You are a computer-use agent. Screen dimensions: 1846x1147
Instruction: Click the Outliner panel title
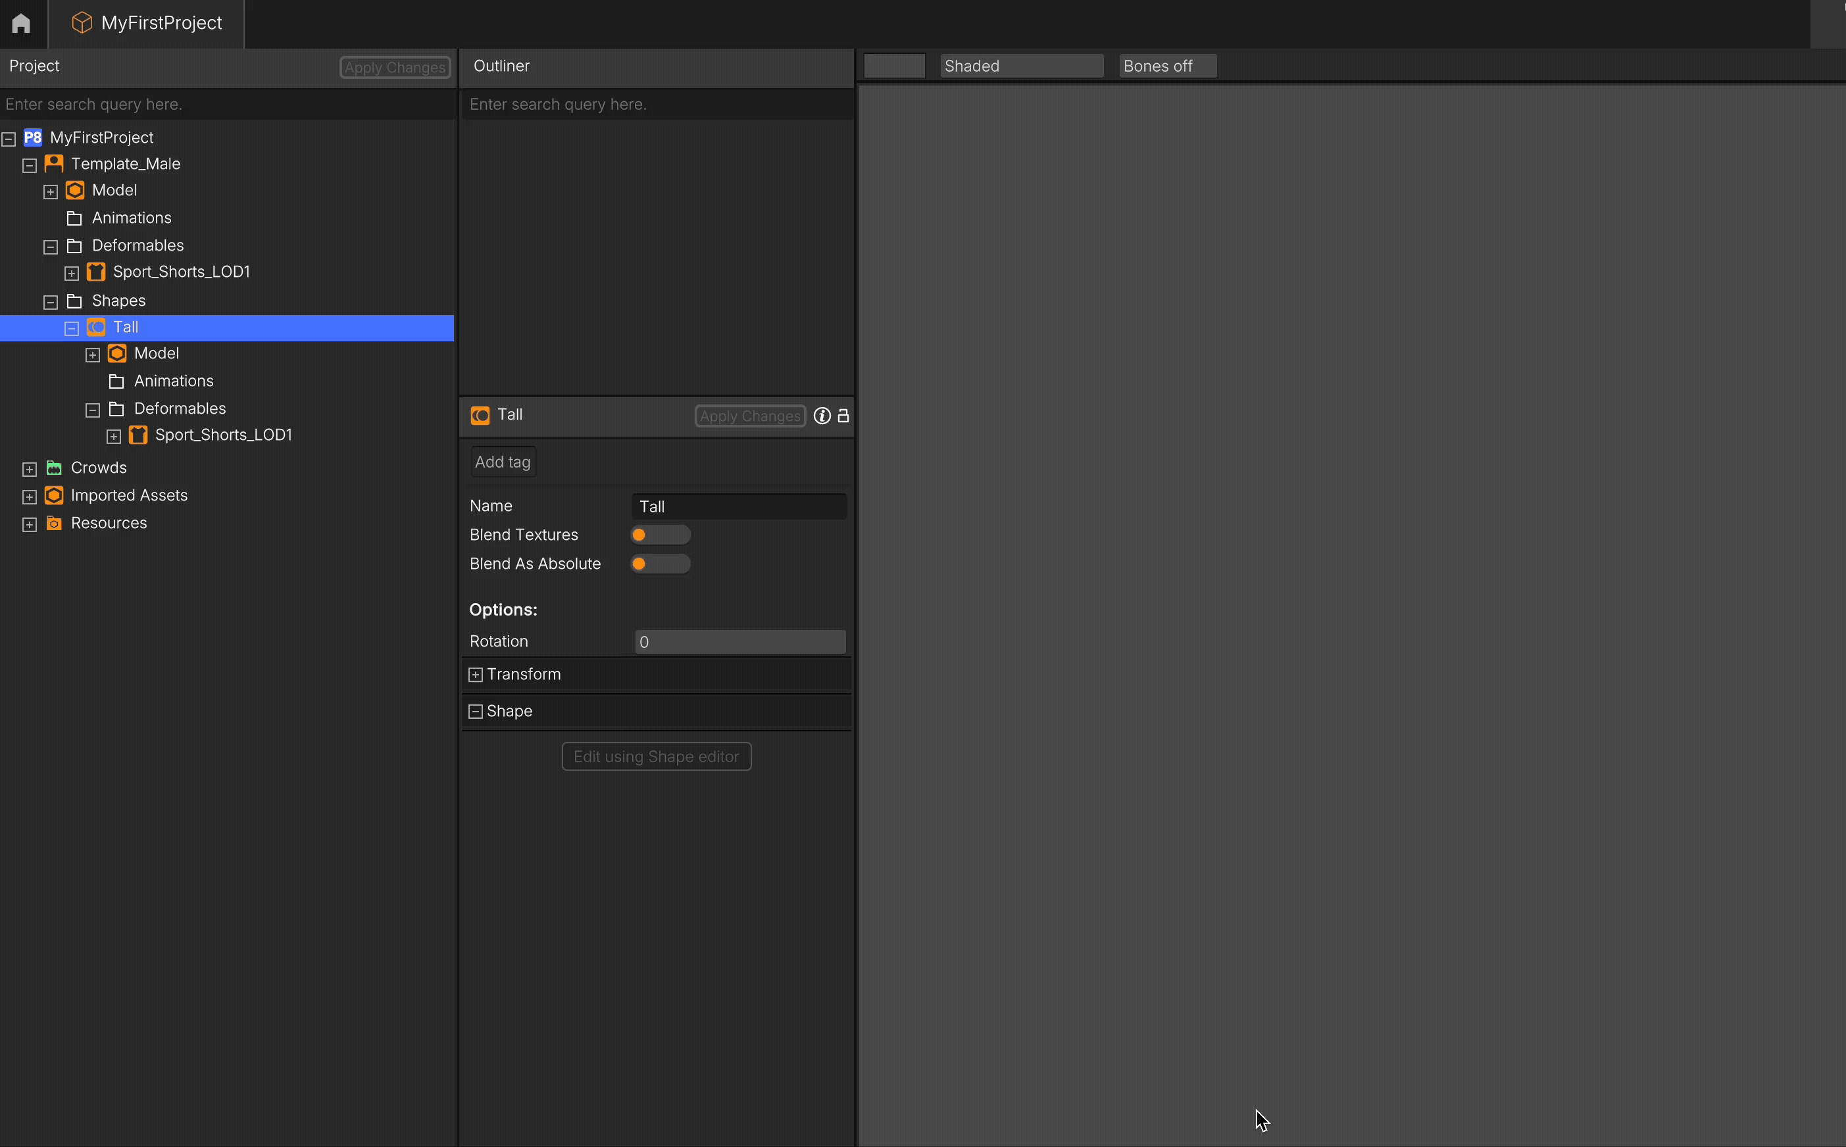tap(501, 66)
